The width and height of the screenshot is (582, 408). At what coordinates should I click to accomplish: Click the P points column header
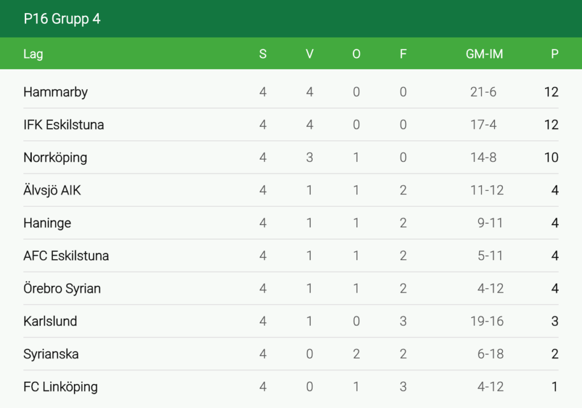click(555, 55)
